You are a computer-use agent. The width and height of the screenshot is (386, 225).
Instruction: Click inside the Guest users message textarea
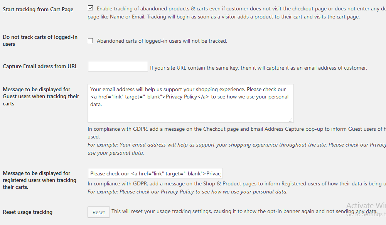190,103
